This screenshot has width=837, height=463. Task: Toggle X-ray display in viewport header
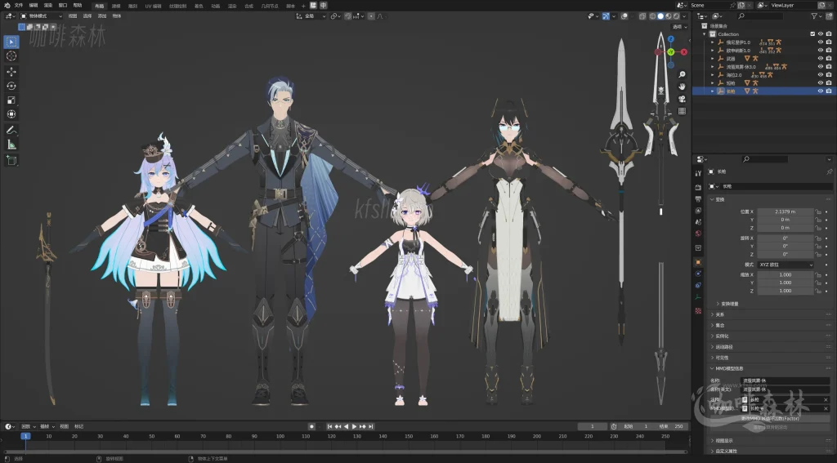(x=642, y=16)
